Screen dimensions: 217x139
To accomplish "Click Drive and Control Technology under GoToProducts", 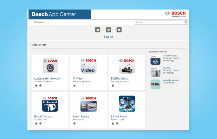I will click(171, 59).
